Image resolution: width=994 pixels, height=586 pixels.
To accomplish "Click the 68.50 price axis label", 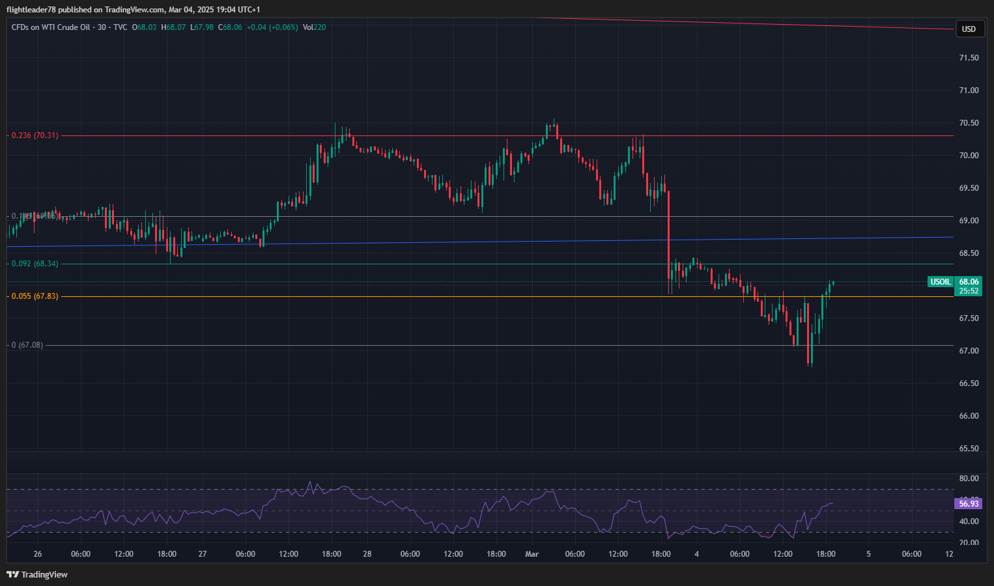I will point(969,253).
